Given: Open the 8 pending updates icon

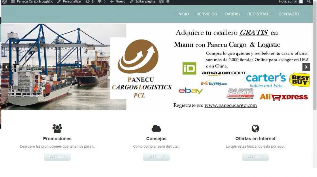Looking at the screenshot, I should (89, 2).
